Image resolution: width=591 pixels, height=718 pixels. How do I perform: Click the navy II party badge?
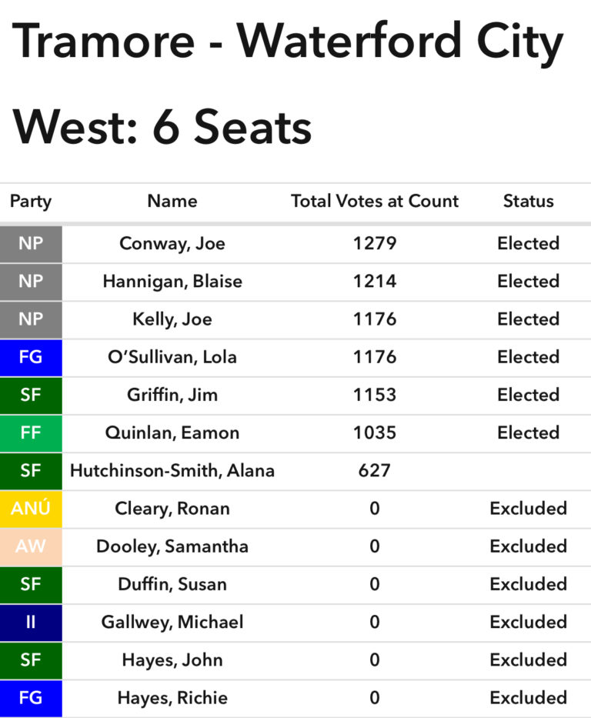click(x=31, y=623)
